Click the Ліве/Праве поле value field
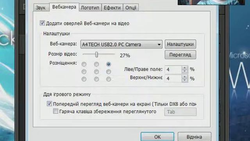This screenshot has width=250, height=141. 173,70
